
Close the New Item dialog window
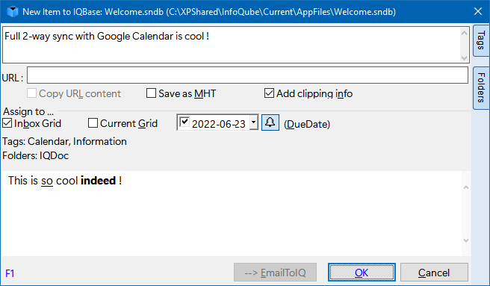(478, 11)
